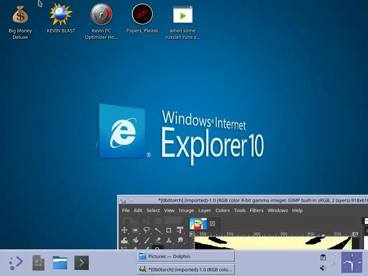The image size is (368, 276).
Task: Launch the Konsole terminal from taskbar
Action: tap(82, 263)
